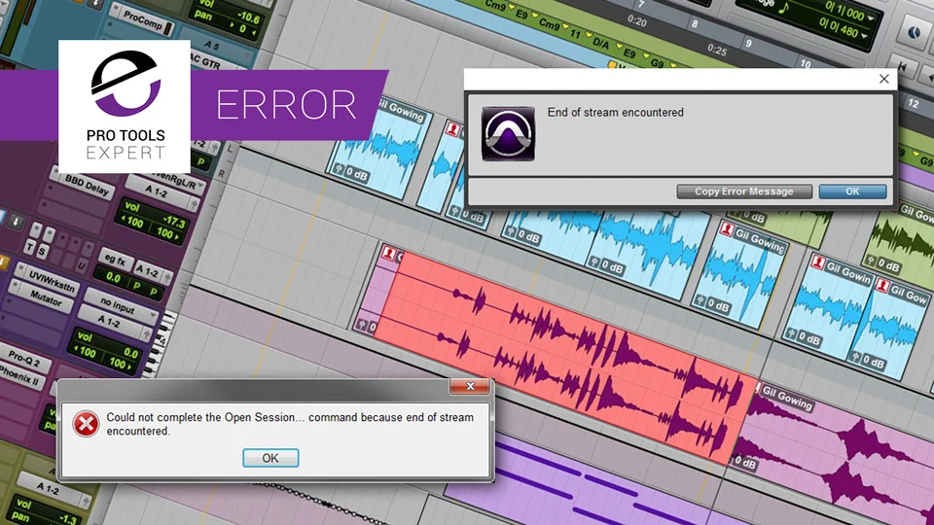Toggle bypass dot on the BBD Delay insert
Screen dimensions: 934x525
(x=54, y=171)
